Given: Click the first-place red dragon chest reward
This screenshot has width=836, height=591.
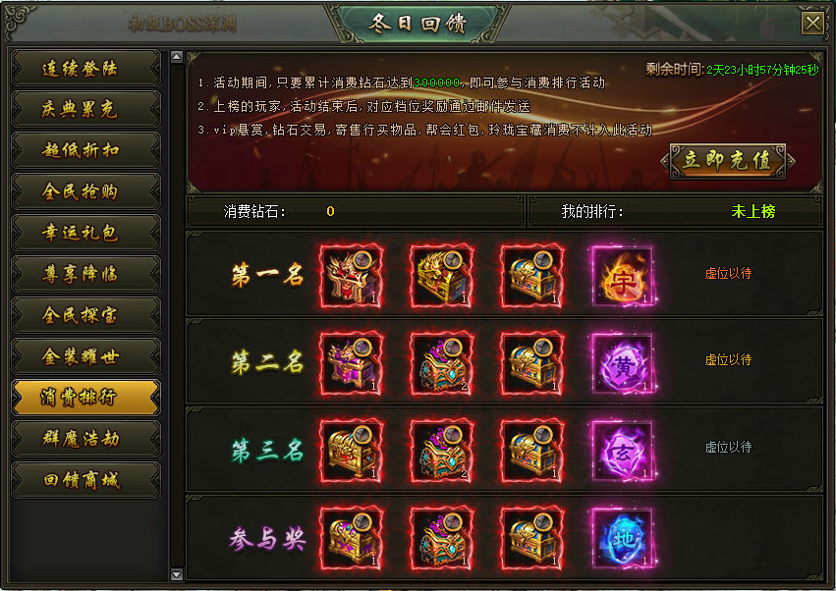Looking at the screenshot, I should click(352, 276).
